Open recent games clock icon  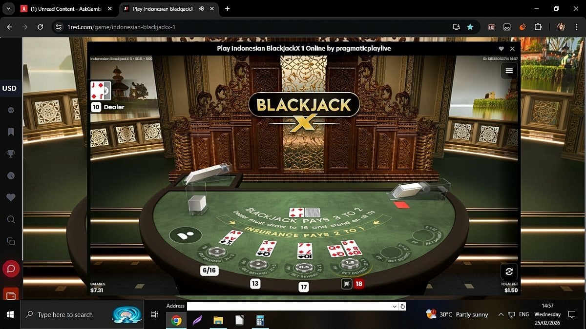tap(11, 176)
